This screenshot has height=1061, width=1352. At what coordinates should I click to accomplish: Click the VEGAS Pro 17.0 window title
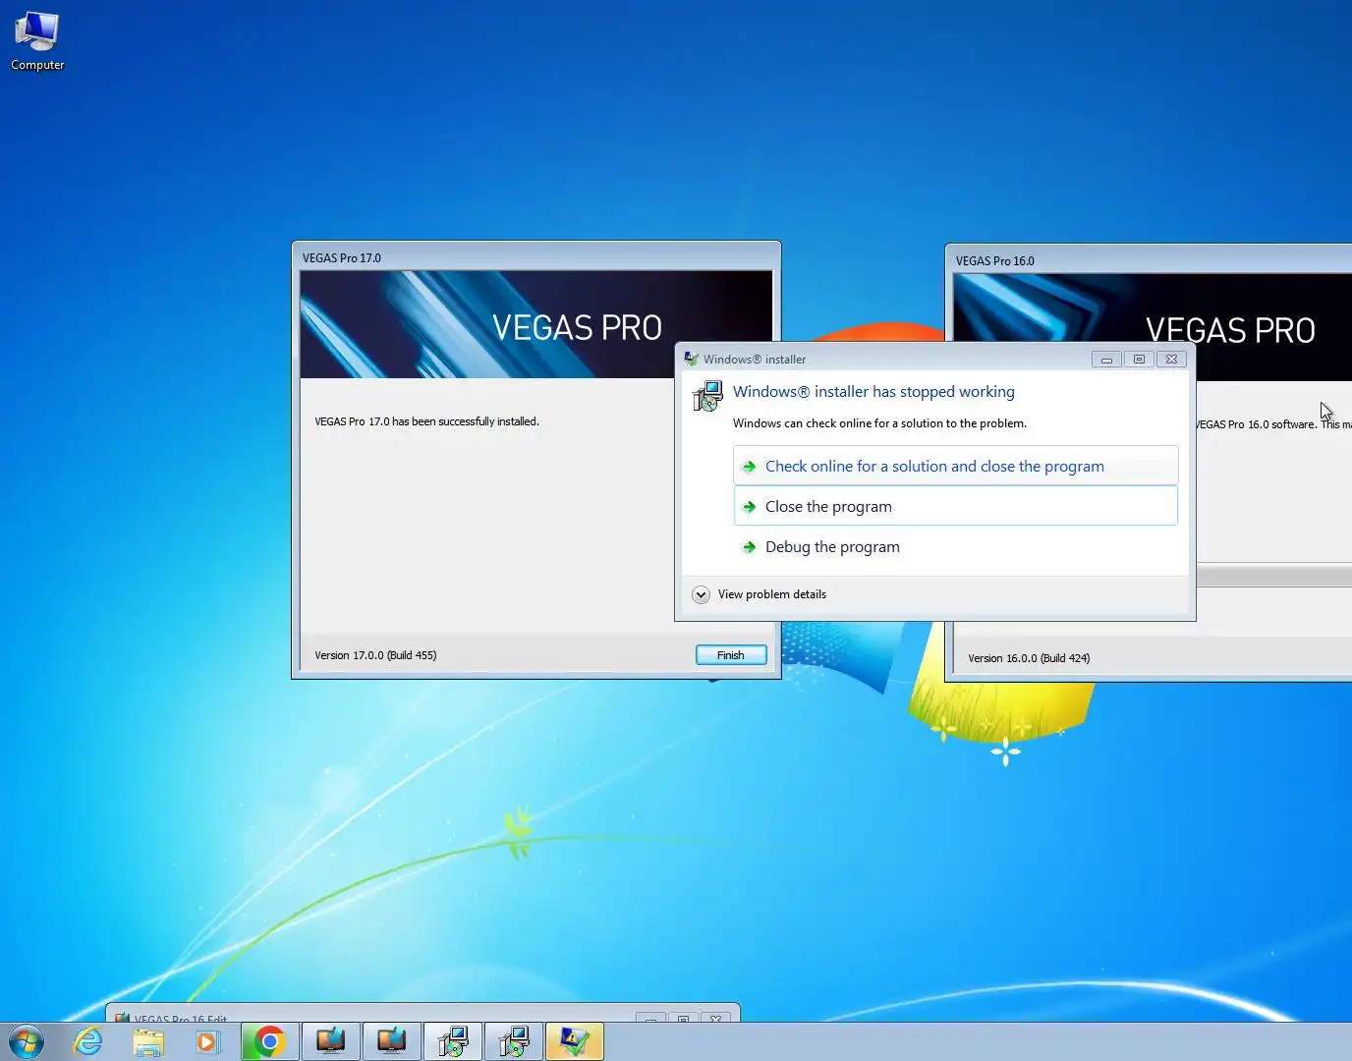tap(342, 258)
